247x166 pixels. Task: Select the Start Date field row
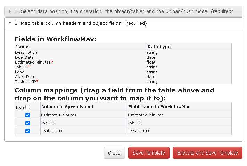click(123, 77)
